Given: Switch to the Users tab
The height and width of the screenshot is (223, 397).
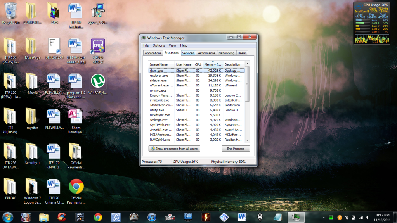Looking at the screenshot, I should point(241,53).
